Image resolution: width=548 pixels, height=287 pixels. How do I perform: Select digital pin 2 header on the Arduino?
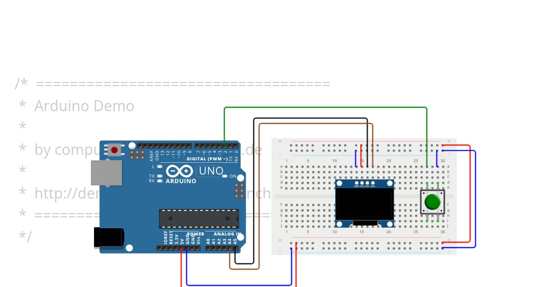pyautogui.click(x=224, y=145)
